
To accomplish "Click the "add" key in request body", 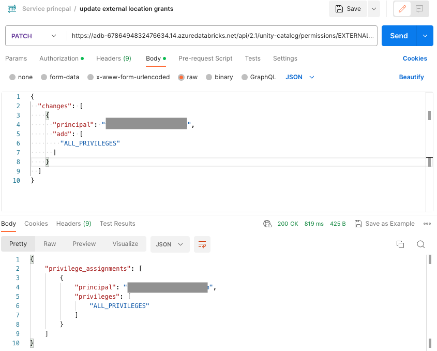I will (x=62, y=134).
